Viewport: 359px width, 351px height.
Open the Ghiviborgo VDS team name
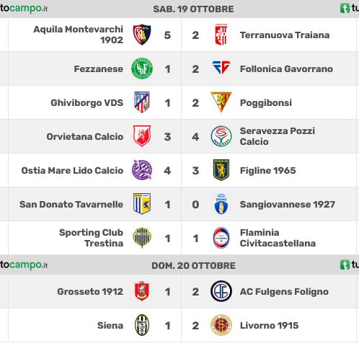click(x=87, y=103)
